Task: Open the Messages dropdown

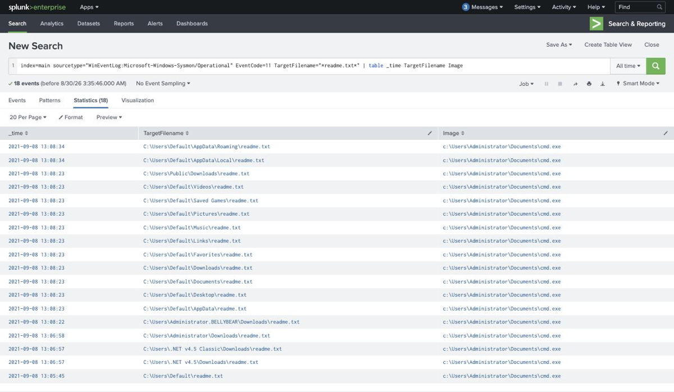Action: [x=486, y=7]
